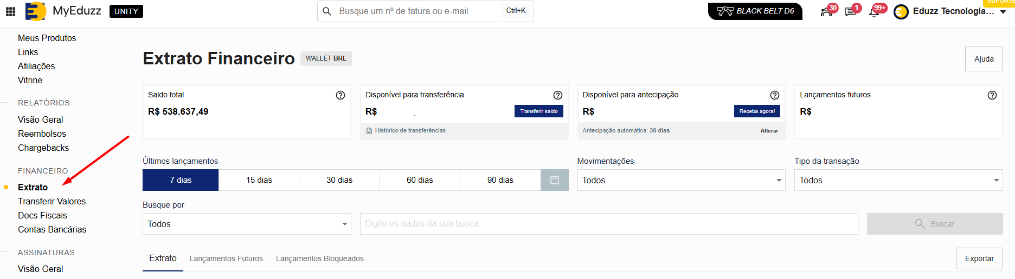The image size is (1015, 279).
Task: Open the notifications bell icon
Action: [x=873, y=12]
